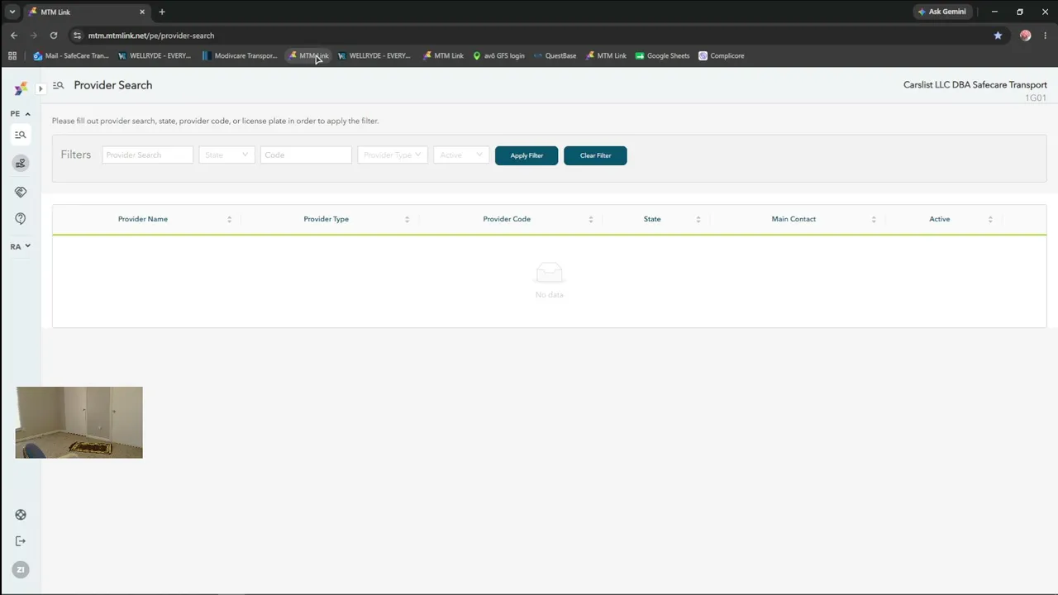Open the help question-mark sidebar icon
This screenshot has height=595, width=1058.
[x=21, y=218]
